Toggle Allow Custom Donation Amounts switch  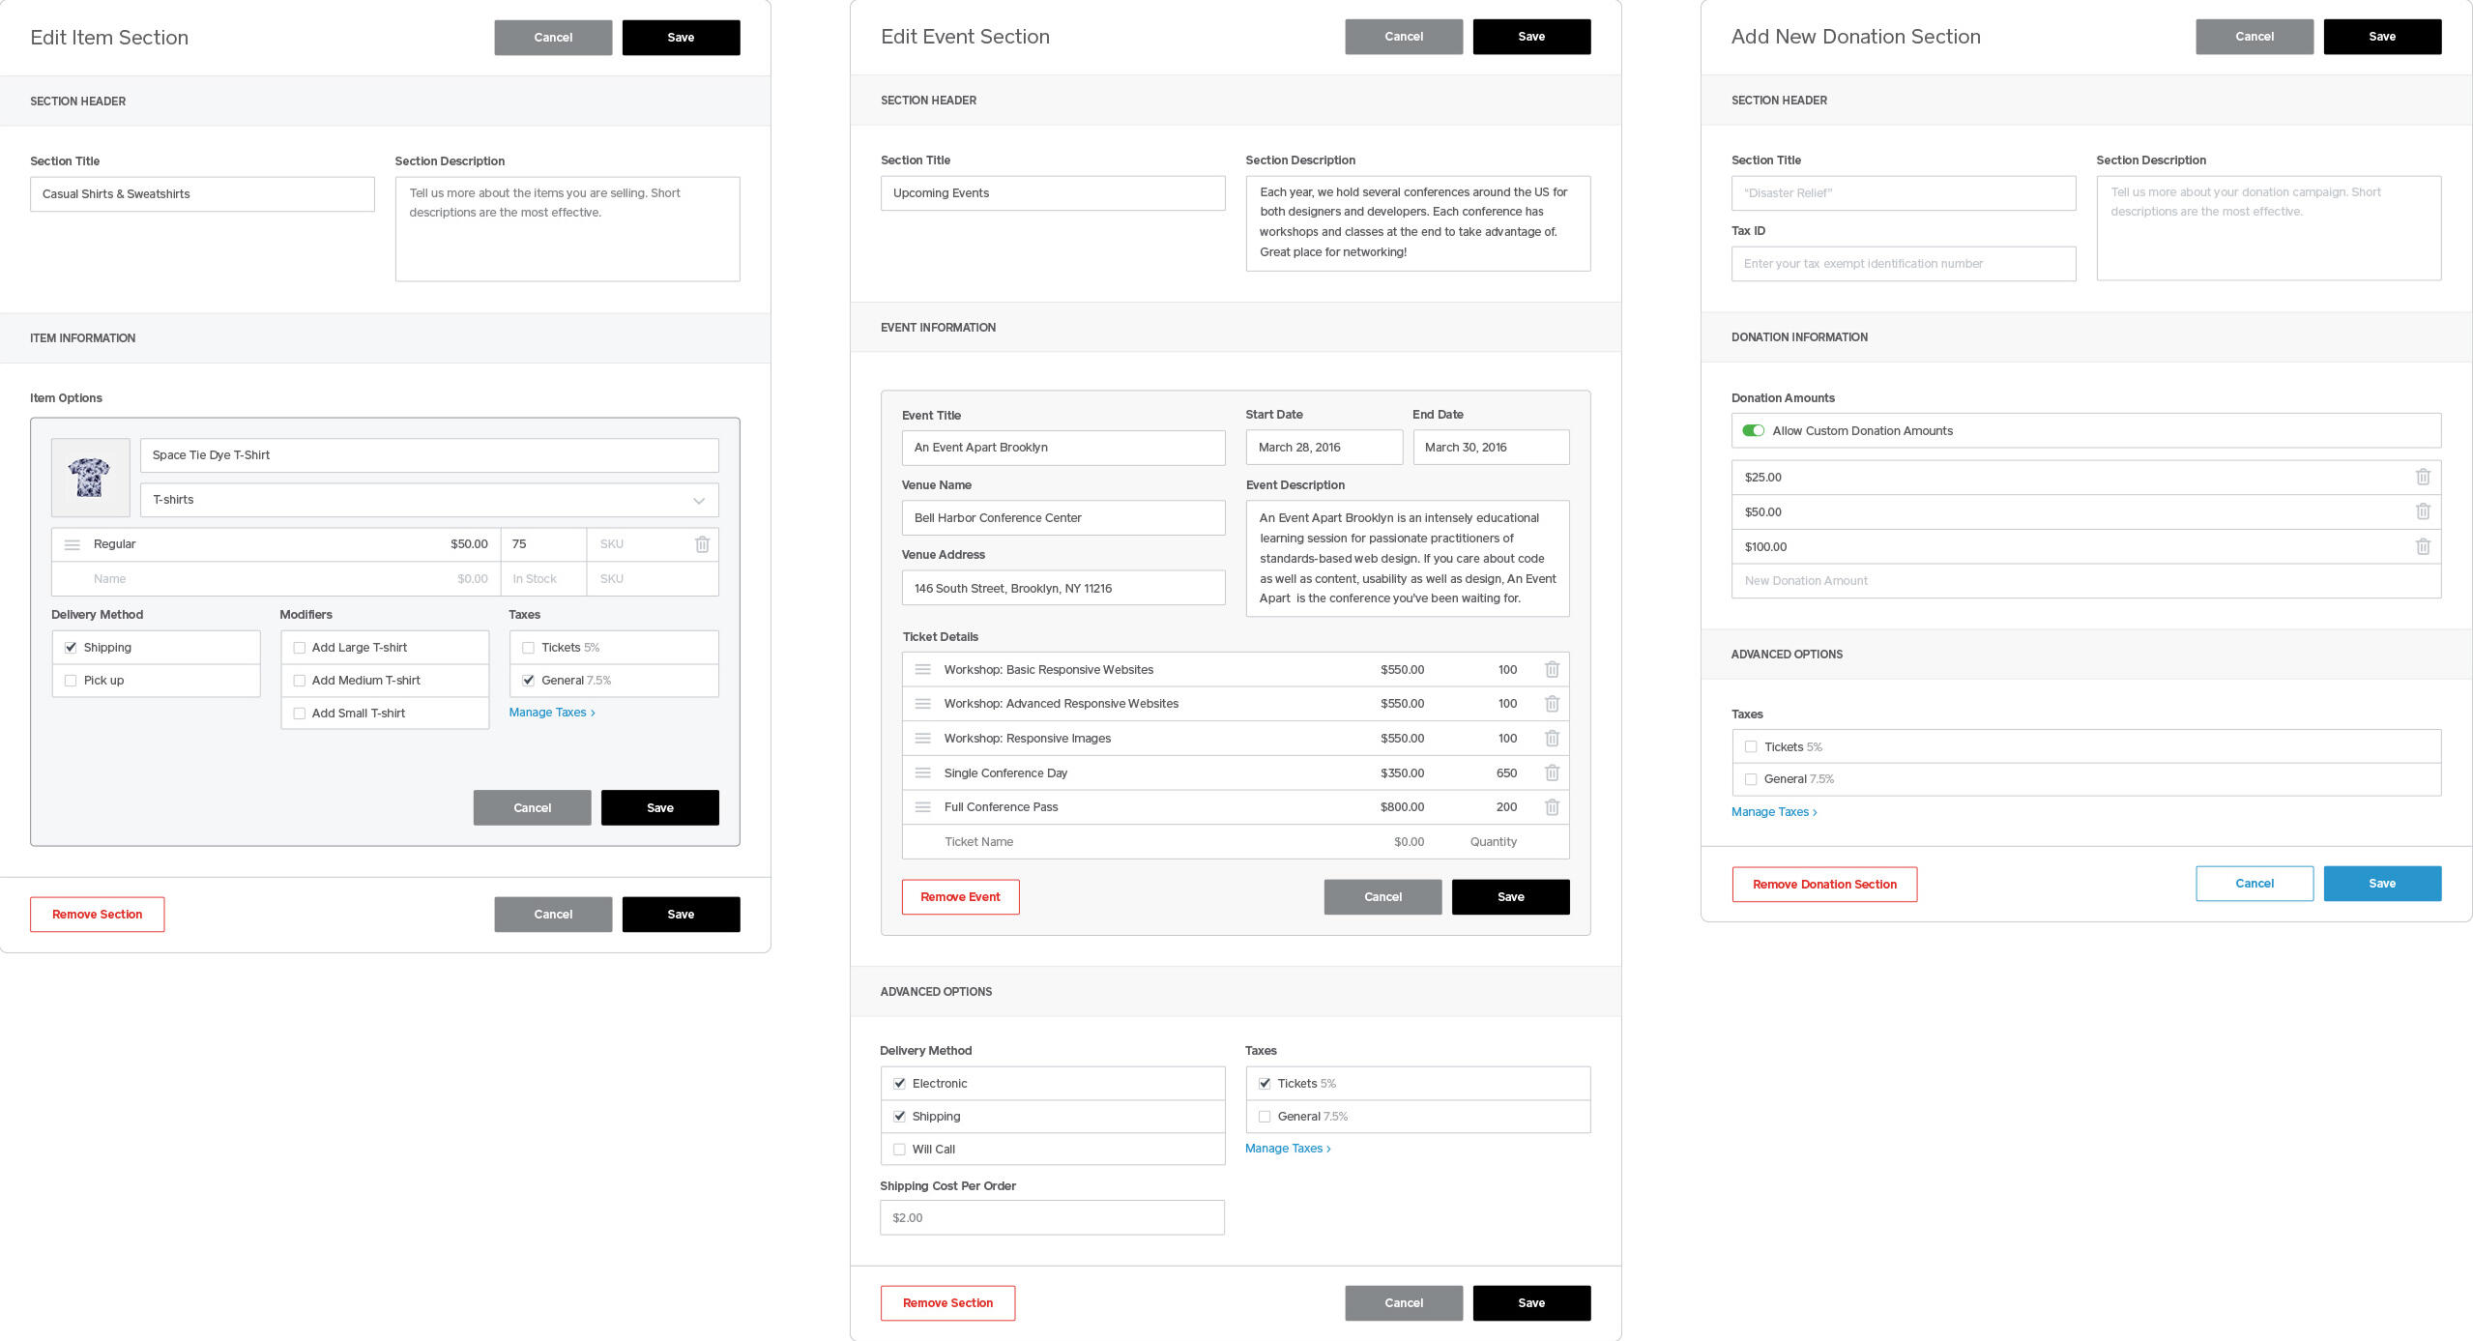click(x=1753, y=431)
